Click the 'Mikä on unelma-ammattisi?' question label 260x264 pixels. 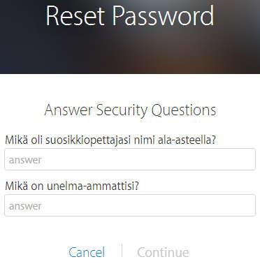tap(72, 186)
